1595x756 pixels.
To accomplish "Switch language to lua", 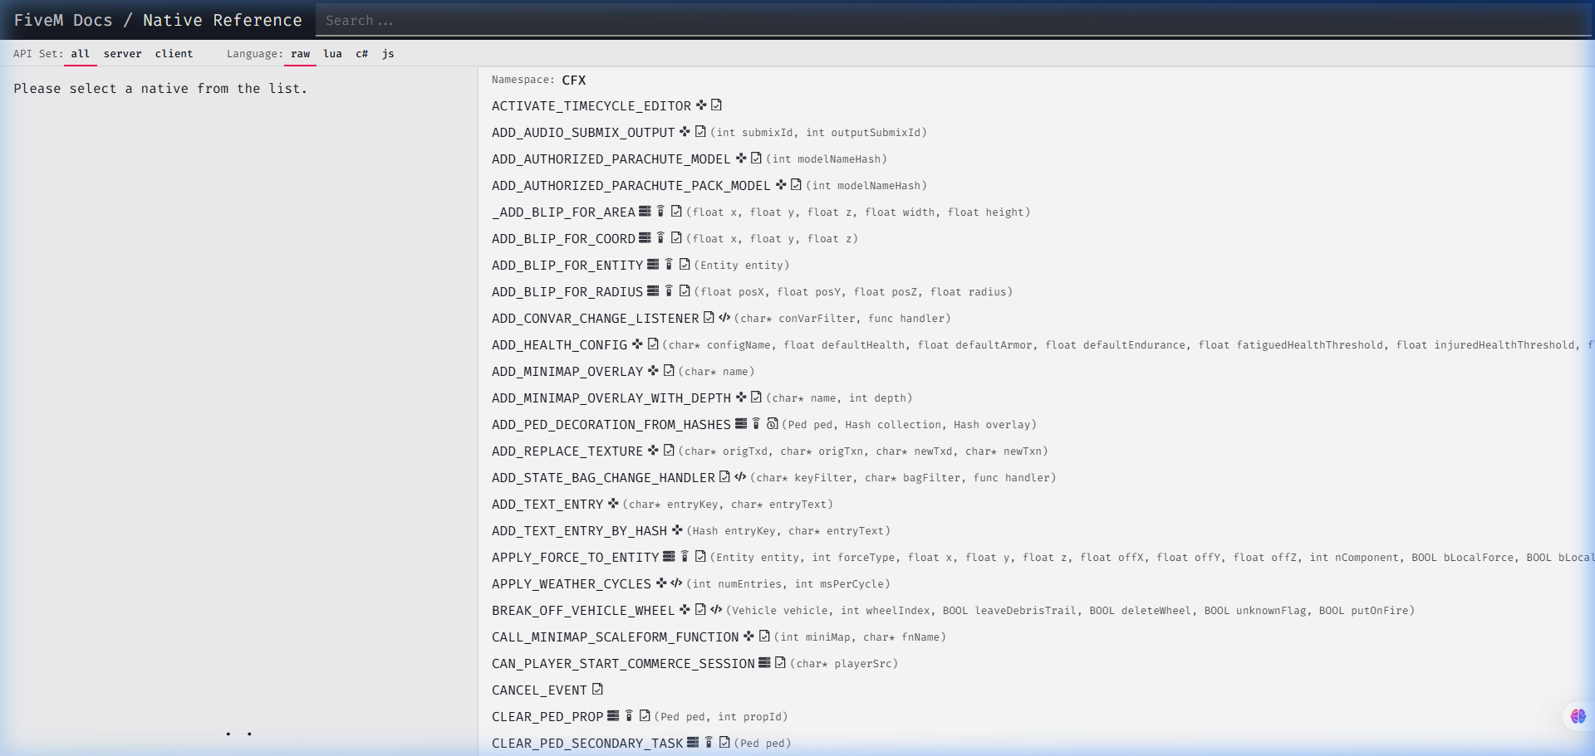I will 332,54.
